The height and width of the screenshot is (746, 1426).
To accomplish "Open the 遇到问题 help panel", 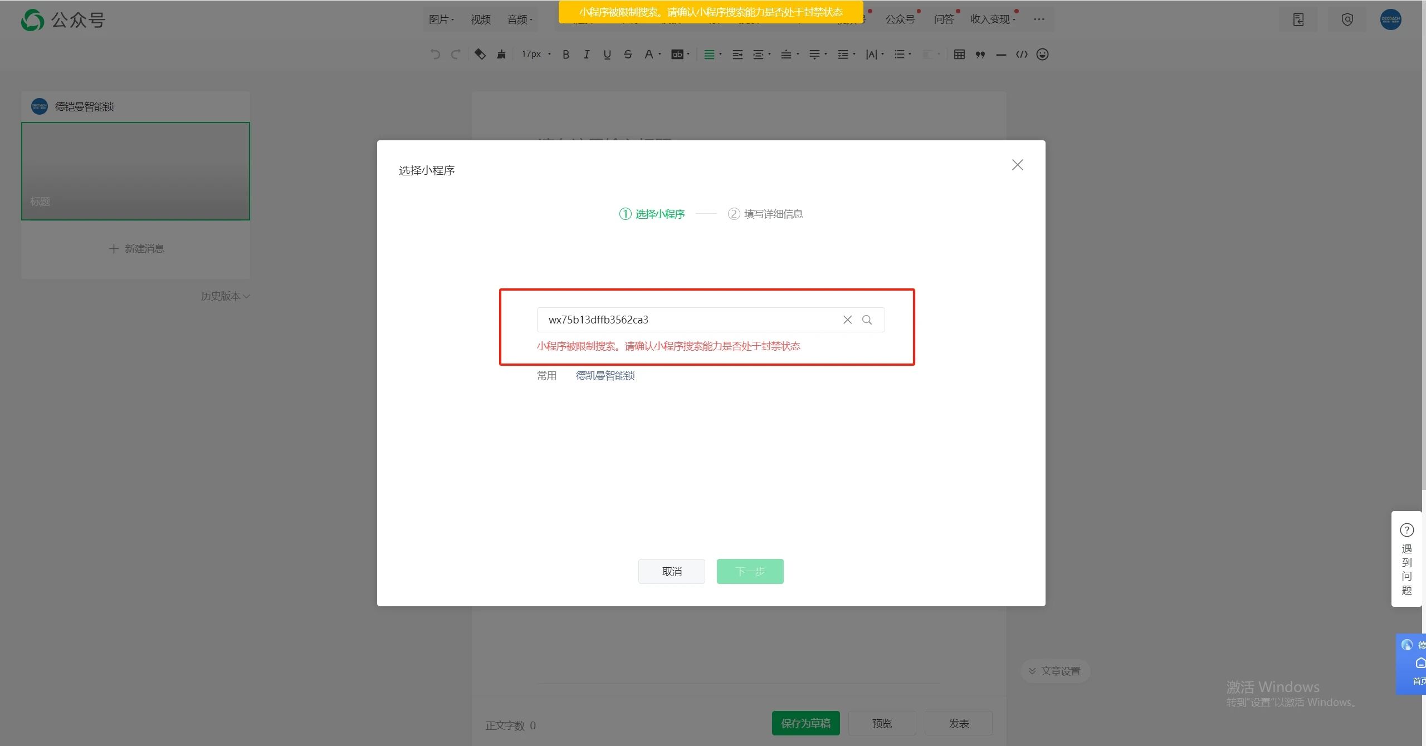I will 1407,559.
